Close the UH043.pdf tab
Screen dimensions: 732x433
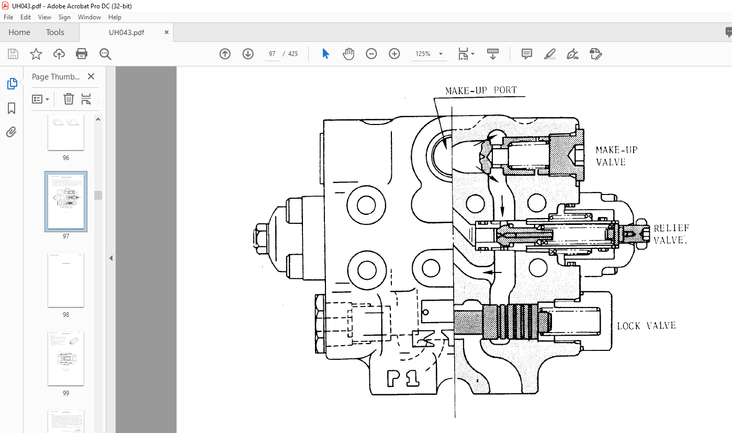click(167, 32)
